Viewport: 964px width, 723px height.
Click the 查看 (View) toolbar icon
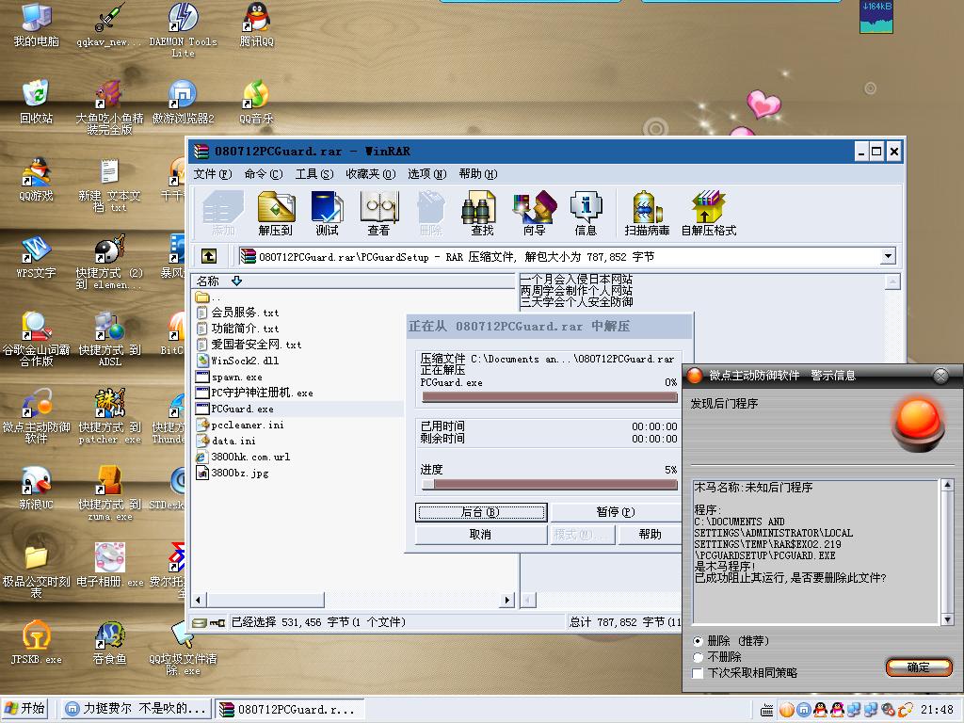(378, 214)
